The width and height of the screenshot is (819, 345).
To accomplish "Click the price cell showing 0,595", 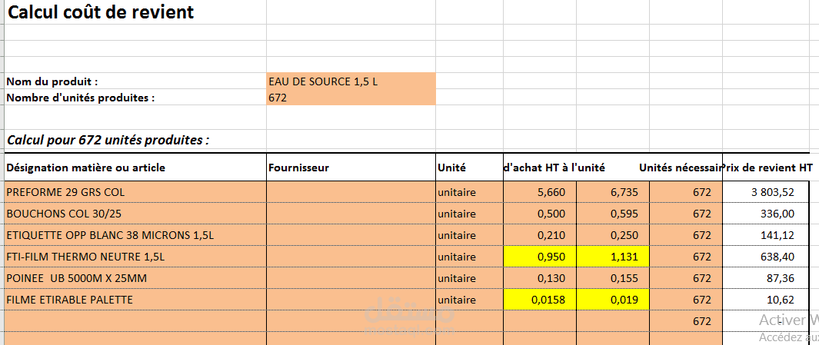I will pyautogui.click(x=613, y=214).
